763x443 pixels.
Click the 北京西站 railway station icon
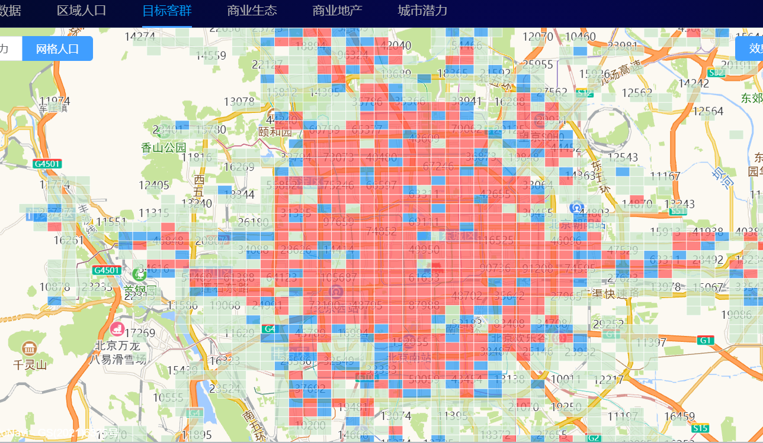pyautogui.click(x=336, y=291)
